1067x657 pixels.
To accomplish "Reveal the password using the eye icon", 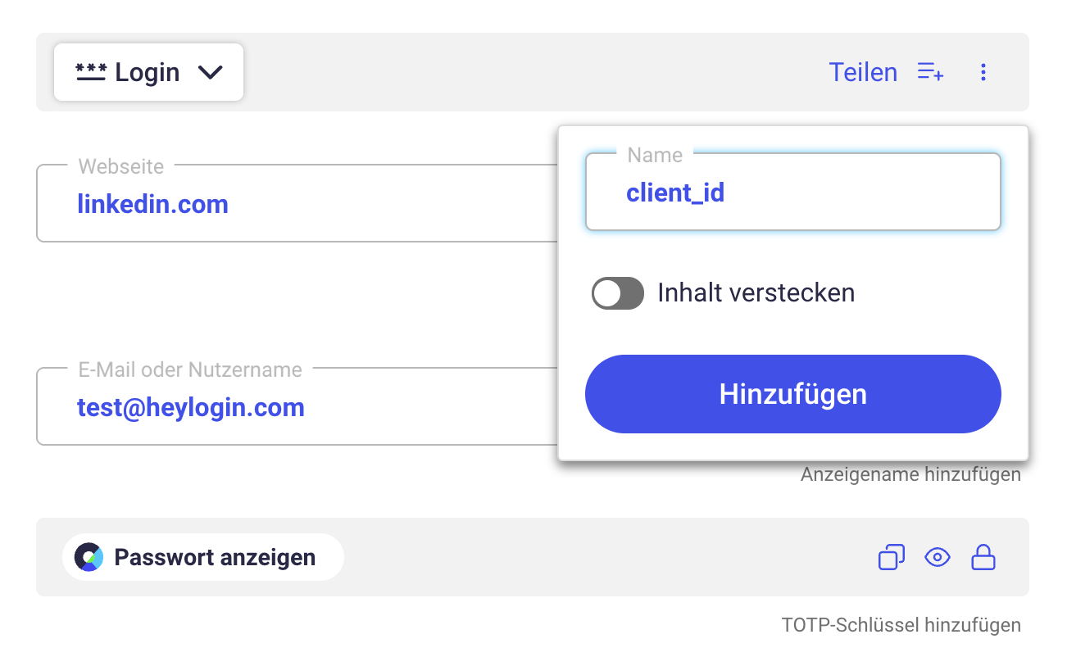I will point(937,558).
